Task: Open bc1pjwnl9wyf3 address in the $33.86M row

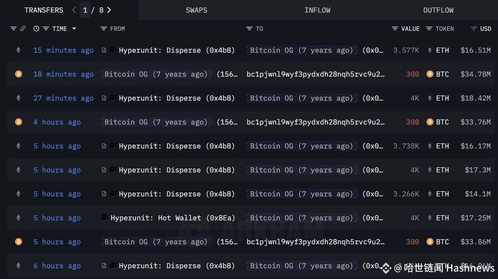Action: coord(315,242)
